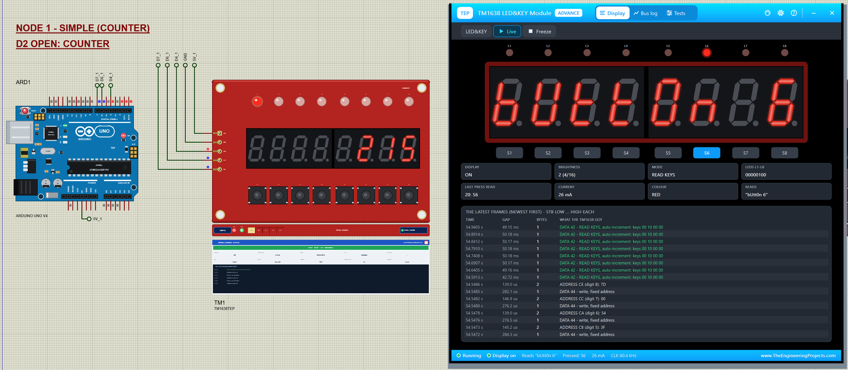Screen dimensions: 848x370
Task: Open the Bus log tab
Action: [x=645, y=13]
